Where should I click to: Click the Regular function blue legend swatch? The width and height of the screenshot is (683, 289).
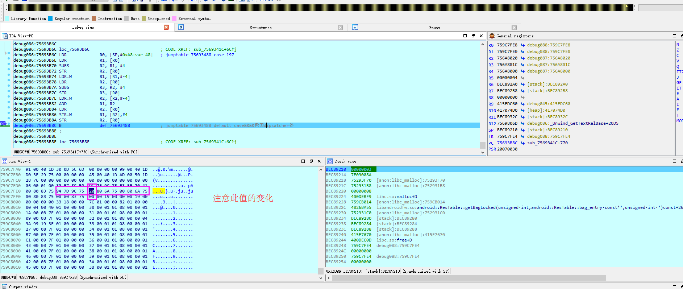coord(50,18)
